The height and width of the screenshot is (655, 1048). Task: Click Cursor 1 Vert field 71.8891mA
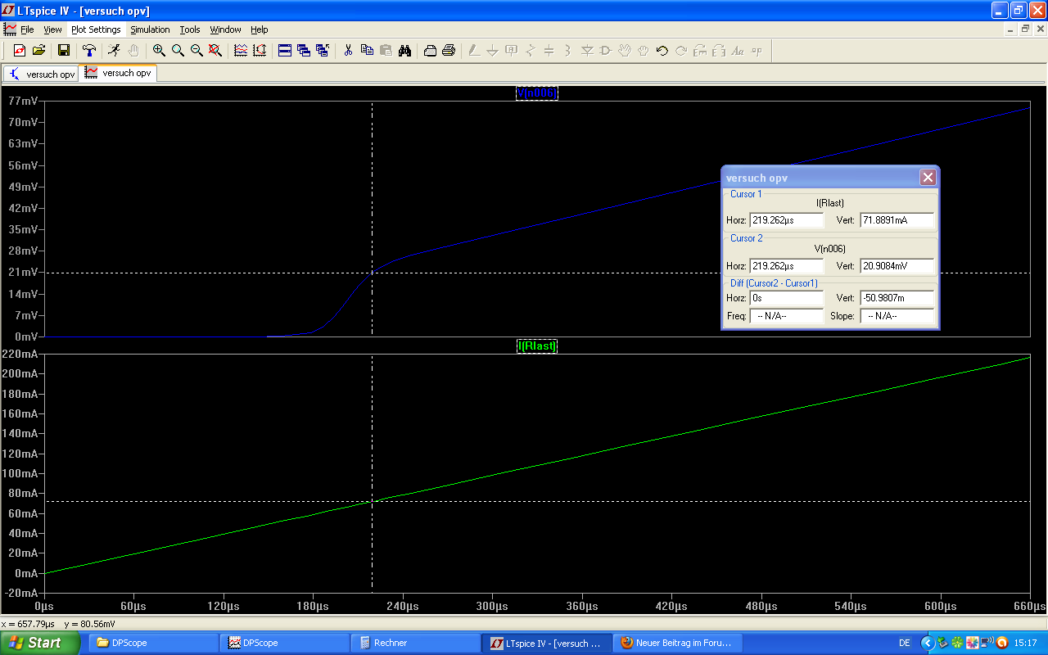coord(897,220)
